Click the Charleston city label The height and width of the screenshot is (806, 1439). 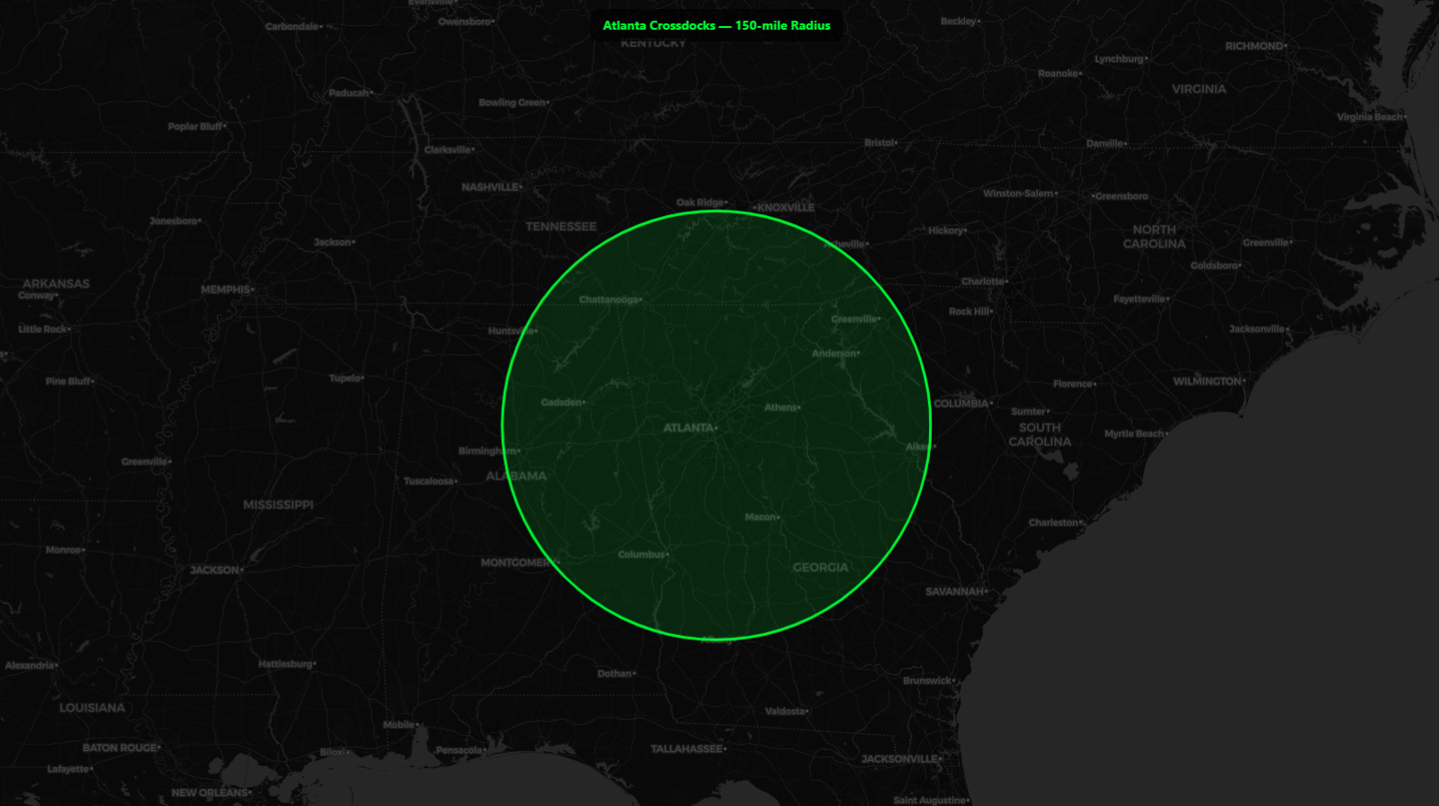[1053, 523]
